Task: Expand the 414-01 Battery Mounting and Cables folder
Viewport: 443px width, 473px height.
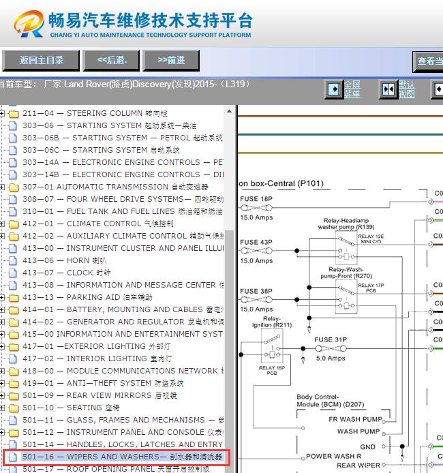Action: (2, 310)
